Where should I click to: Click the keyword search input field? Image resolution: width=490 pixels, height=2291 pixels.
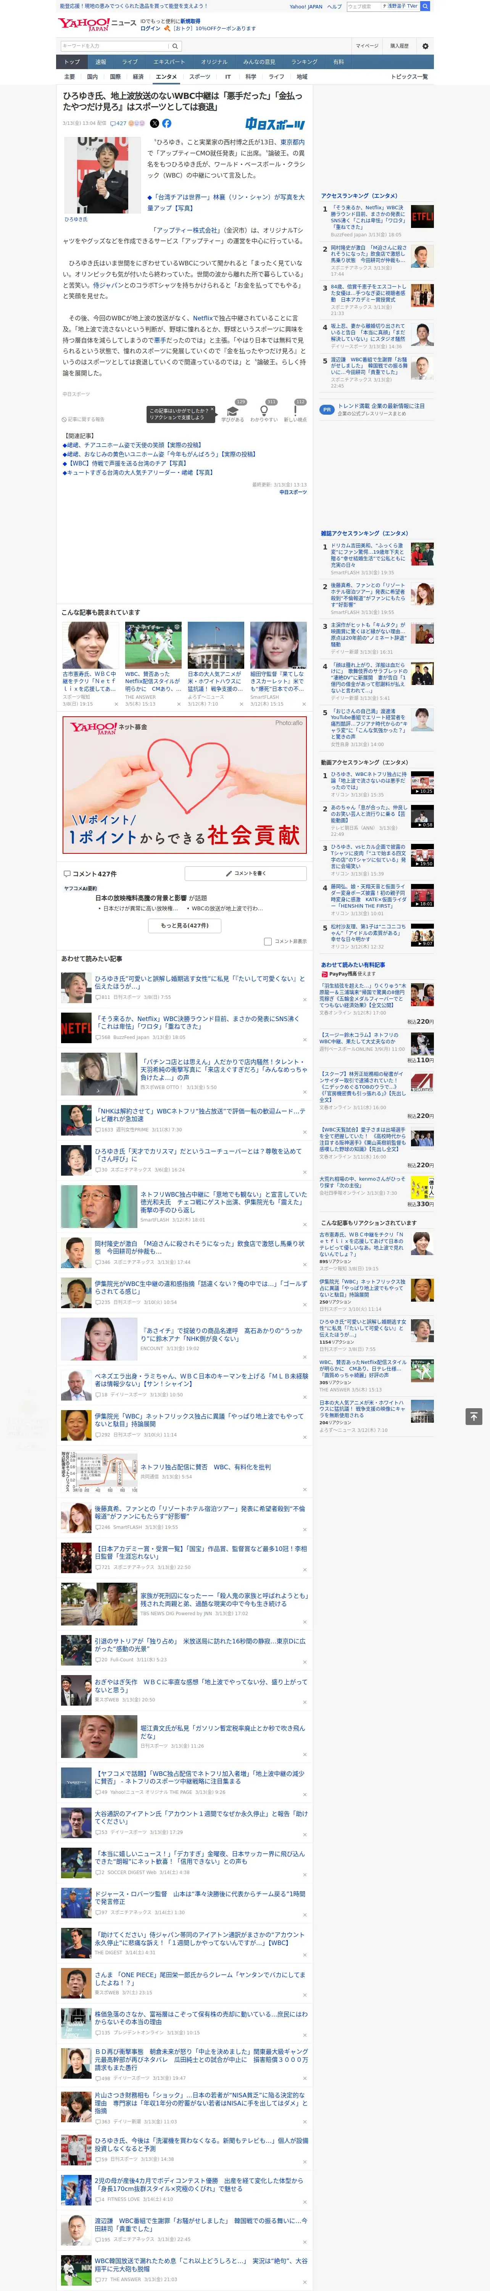click(x=115, y=45)
